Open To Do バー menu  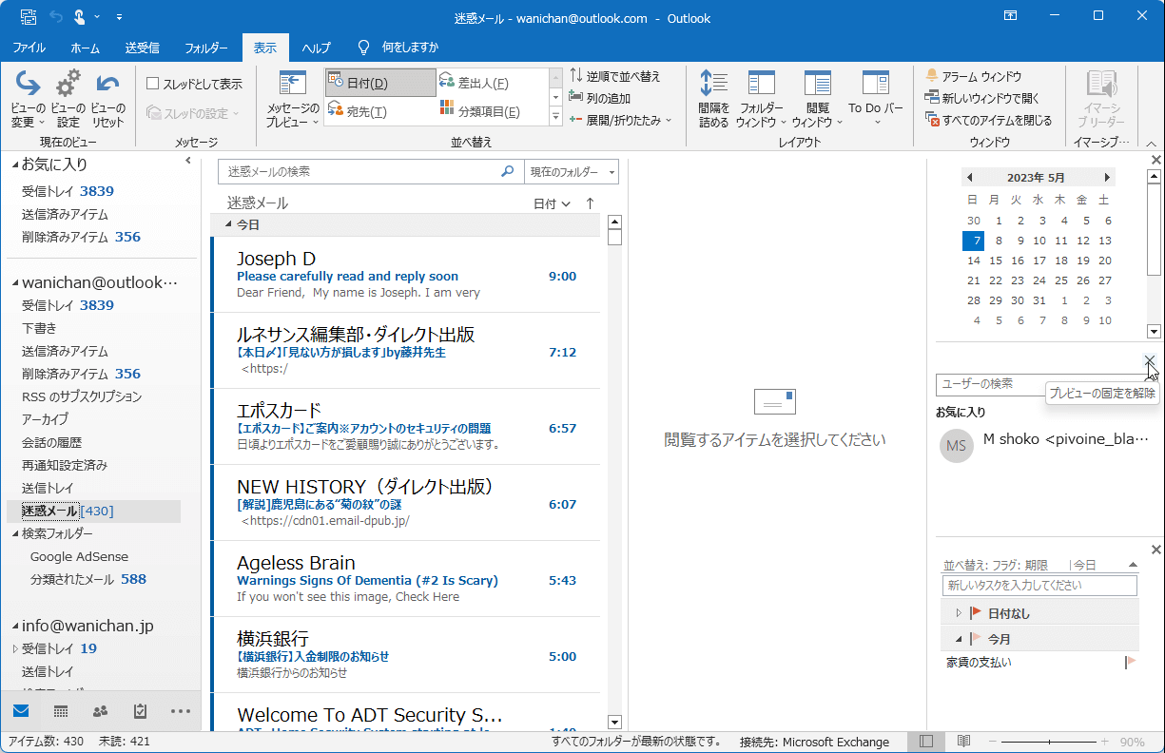coord(875,99)
